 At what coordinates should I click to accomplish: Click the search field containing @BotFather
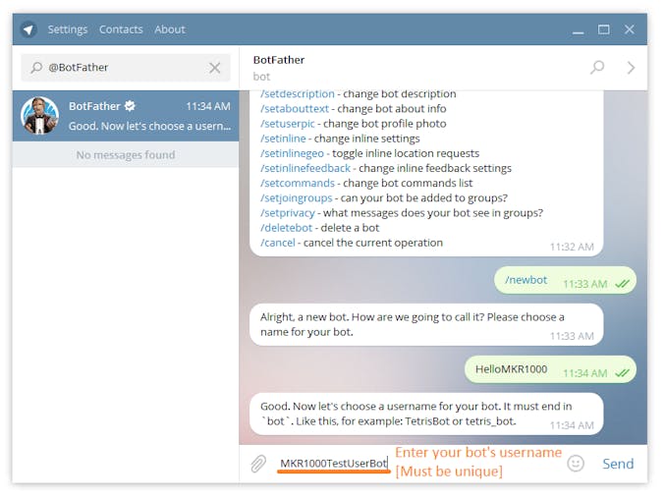(x=126, y=68)
